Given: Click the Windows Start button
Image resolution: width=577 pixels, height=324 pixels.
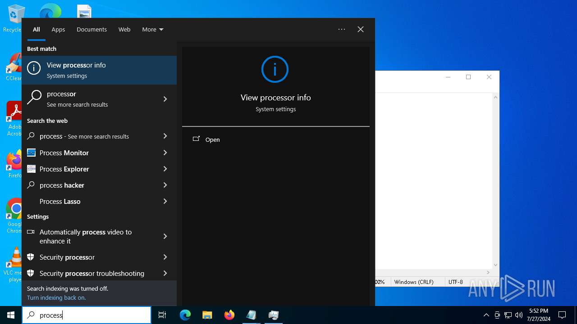Looking at the screenshot, I should coord(11,315).
